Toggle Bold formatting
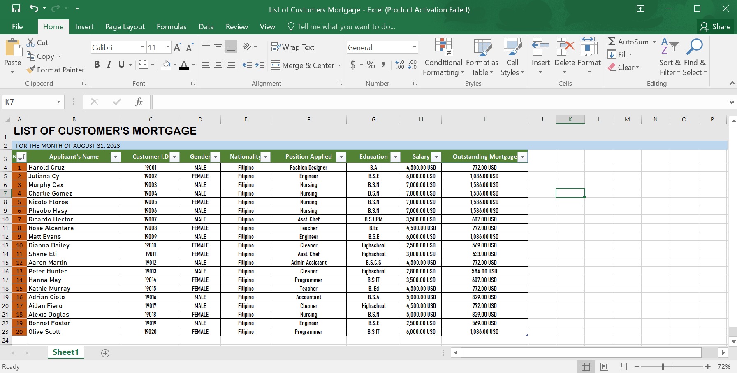This screenshot has height=373, width=737. click(97, 65)
